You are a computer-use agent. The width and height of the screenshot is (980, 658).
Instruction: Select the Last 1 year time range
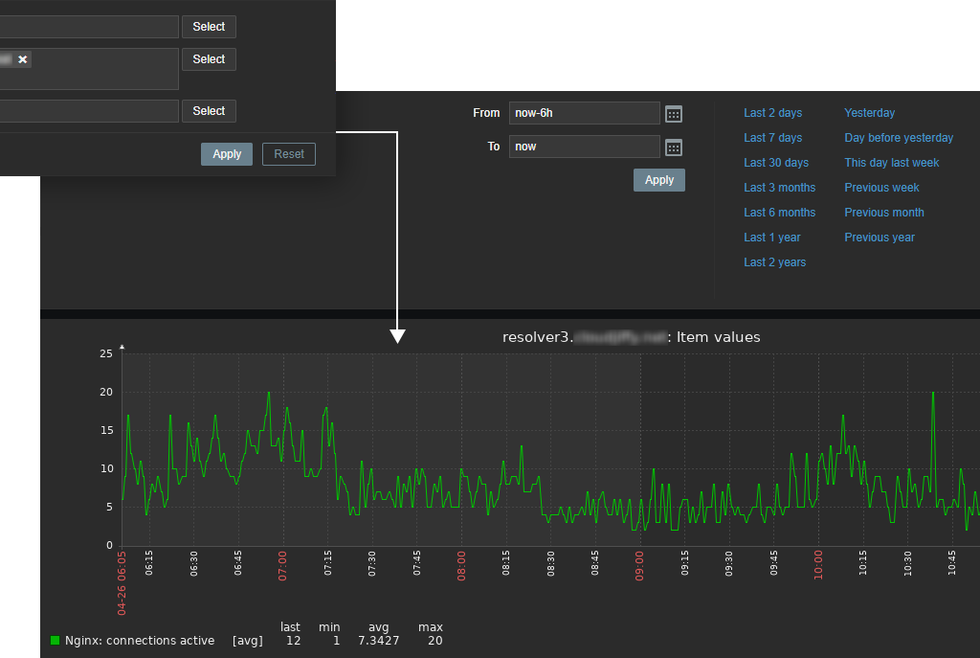[x=771, y=237]
